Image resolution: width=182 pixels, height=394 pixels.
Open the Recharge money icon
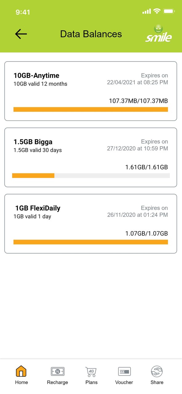(58, 372)
